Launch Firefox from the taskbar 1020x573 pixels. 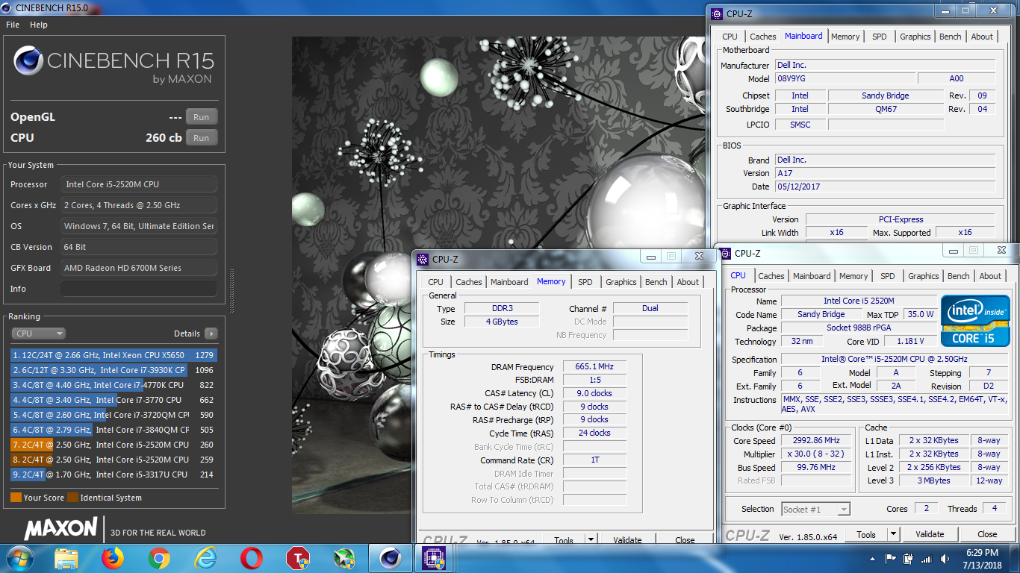(113, 558)
